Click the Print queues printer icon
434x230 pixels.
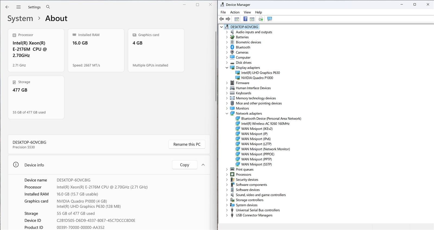tap(232, 169)
